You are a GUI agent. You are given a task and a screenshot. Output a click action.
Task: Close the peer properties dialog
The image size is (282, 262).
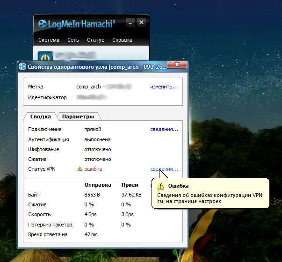pyautogui.click(x=177, y=65)
